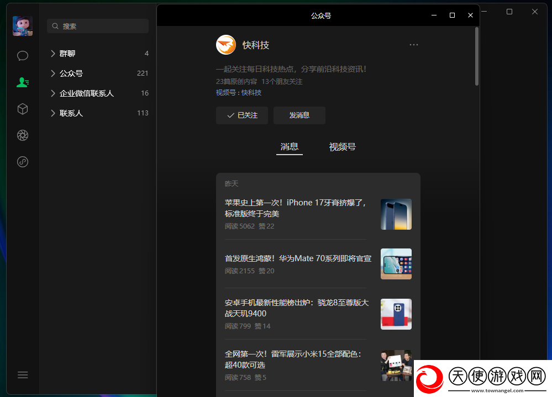Screen dimensions: 552x397
Task: Click the iPhone 17 article thumbnail
Action: pos(396,214)
